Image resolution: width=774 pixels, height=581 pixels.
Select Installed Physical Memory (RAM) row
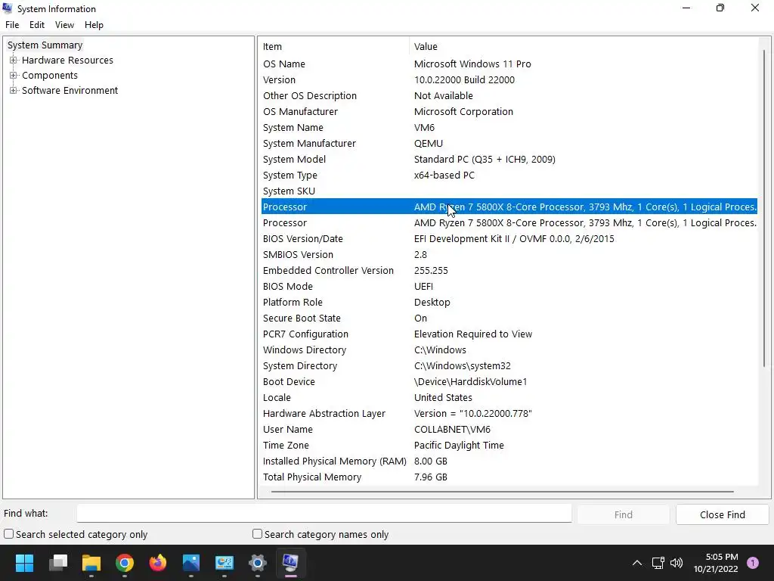[x=509, y=461]
